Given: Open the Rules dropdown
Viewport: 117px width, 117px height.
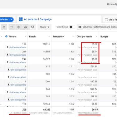Looking at the screenshot, I should click(45, 27).
